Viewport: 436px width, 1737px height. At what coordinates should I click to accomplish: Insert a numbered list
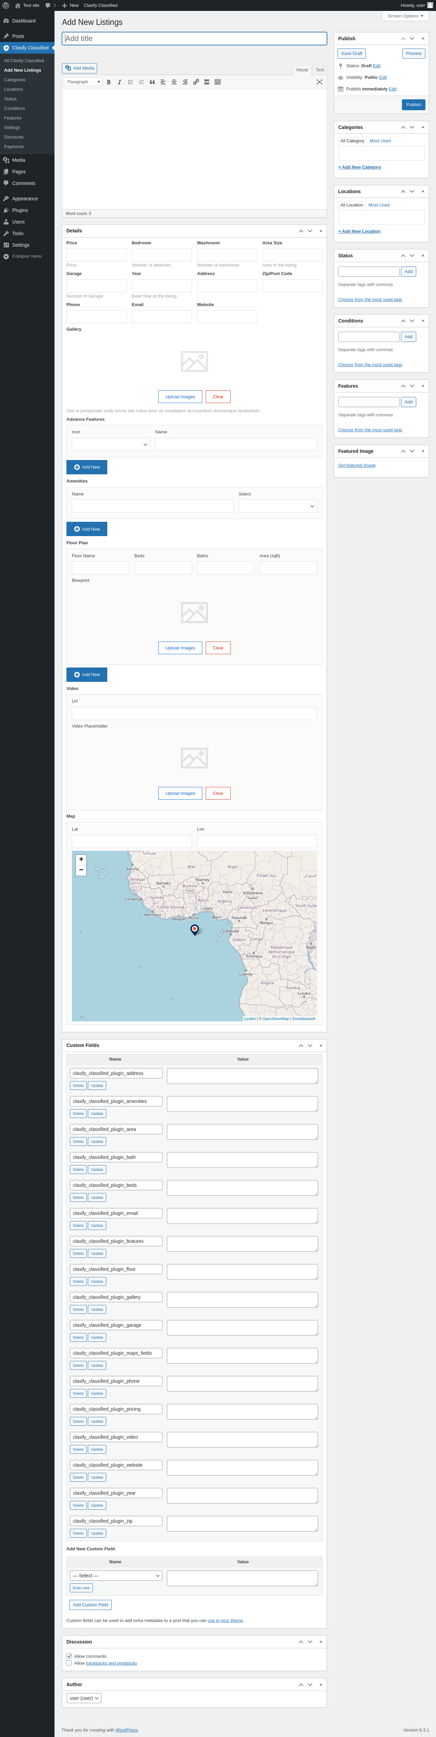coord(141,82)
